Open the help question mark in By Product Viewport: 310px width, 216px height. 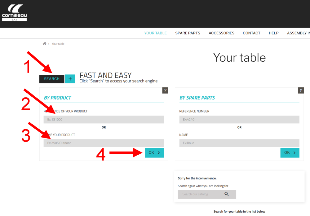(165, 90)
